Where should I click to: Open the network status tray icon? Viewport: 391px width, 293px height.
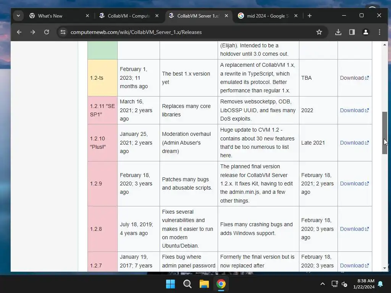point(334,284)
